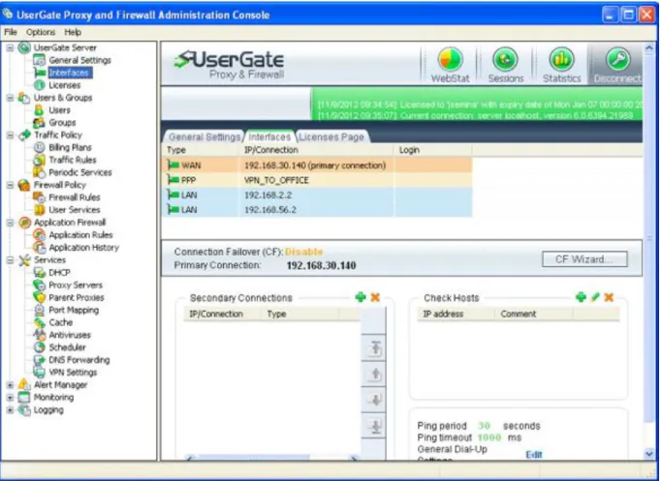Expand the Logging tree node
This screenshot has width=662, height=481.
(10, 409)
